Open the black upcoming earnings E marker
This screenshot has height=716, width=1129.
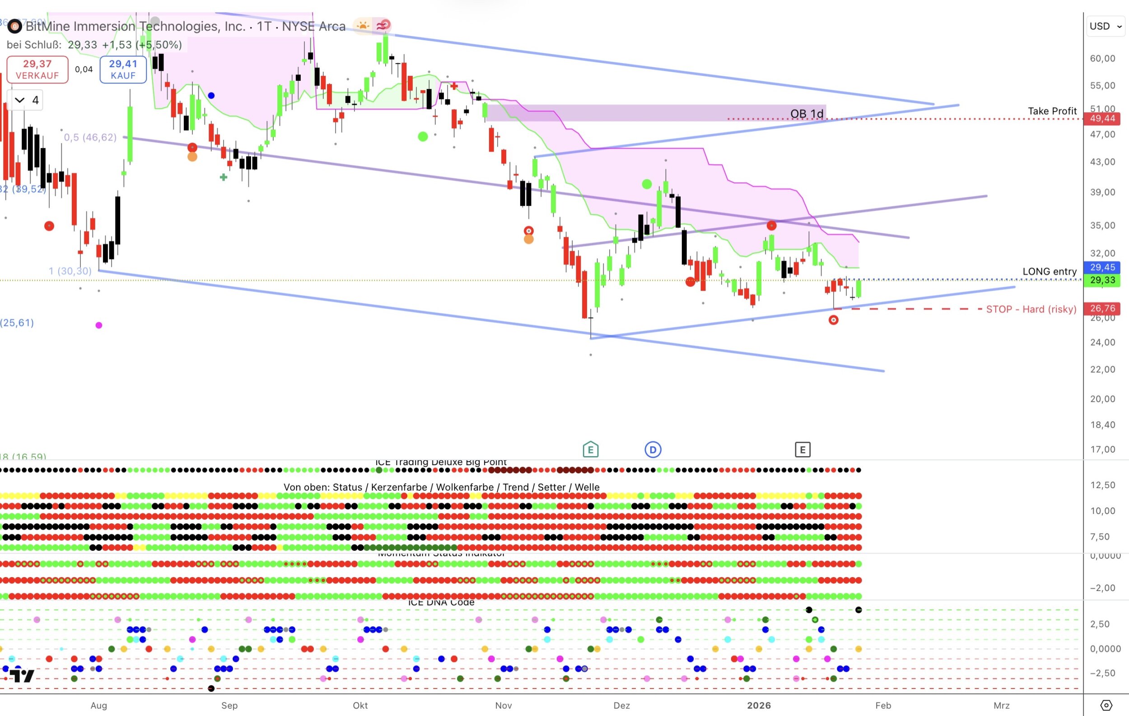(x=802, y=450)
